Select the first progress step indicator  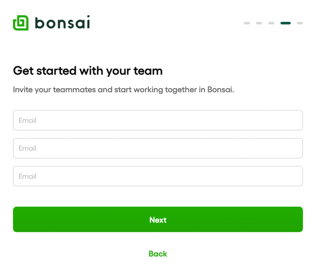tap(247, 23)
